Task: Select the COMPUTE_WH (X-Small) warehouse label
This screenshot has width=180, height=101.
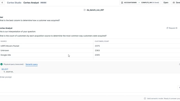Action: coord(150,3)
